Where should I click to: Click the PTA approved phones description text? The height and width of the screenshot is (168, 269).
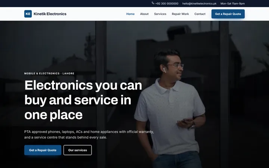pyautogui.click(x=89, y=134)
